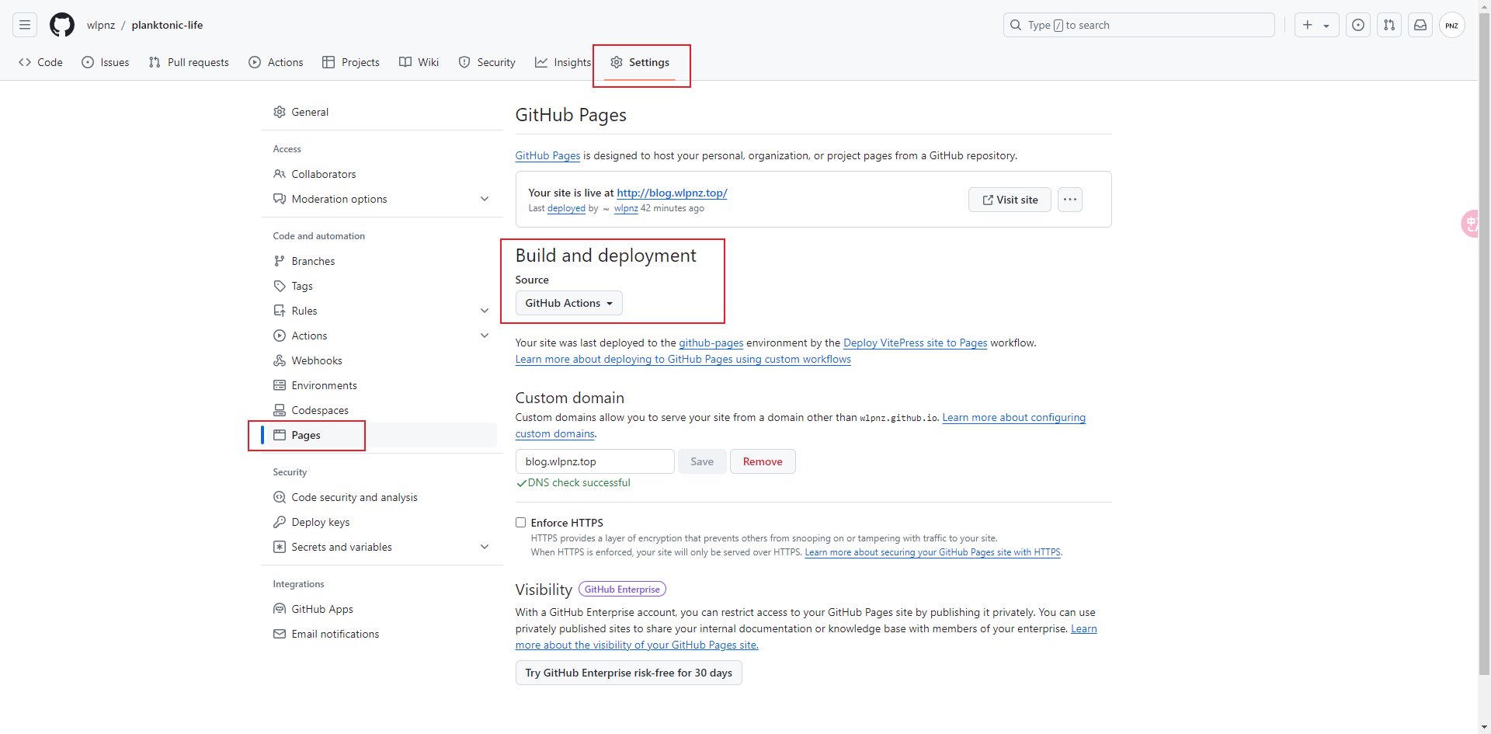Screen dimensions: 1491x734
Task: Open the repository Actions tab
Action: [276, 62]
